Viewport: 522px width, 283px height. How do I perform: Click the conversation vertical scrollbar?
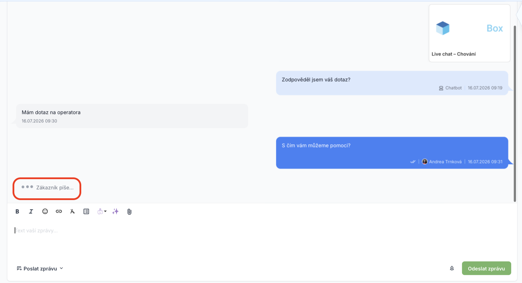515,113
